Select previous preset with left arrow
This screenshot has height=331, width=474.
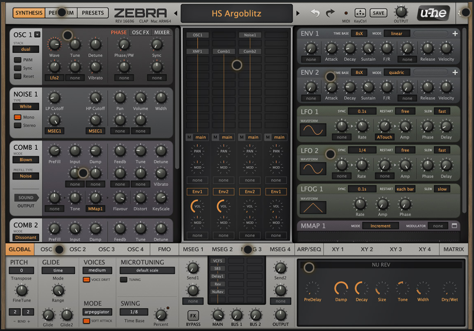[x=176, y=13]
